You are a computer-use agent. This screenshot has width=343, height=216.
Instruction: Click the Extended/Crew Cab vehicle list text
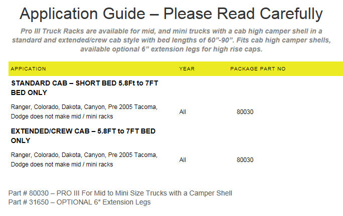click(x=84, y=159)
